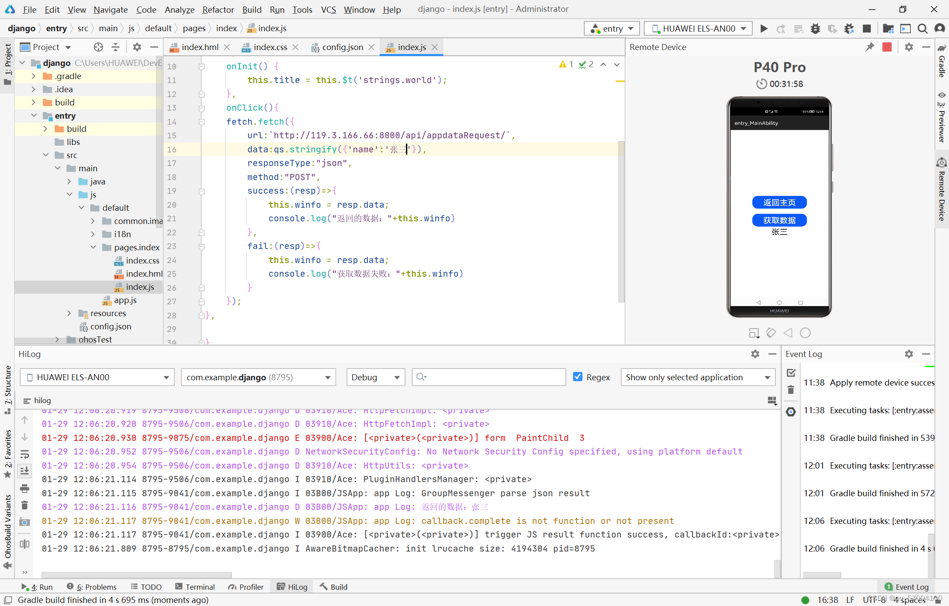Click the locate file target icon in Project panel
This screenshot has height=606, width=949.
(x=98, y=47)
